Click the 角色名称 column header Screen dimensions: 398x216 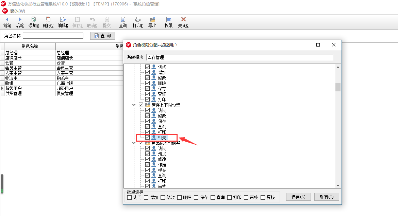pyautogui.click(x=30, y=46)
